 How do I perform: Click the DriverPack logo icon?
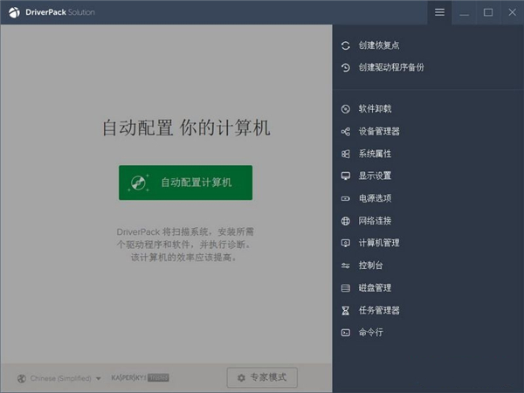coord(13,12)
